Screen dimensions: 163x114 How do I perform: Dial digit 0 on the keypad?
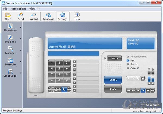59,80
